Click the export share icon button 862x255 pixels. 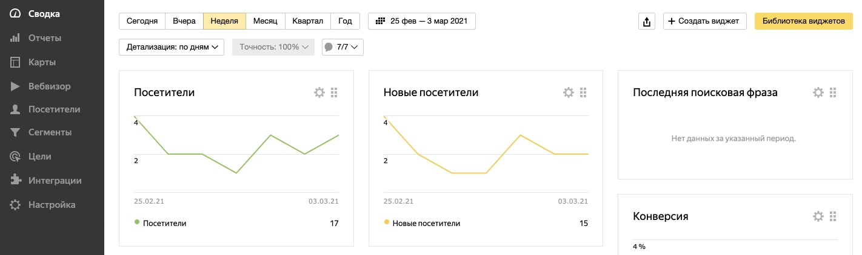[x=647, y=21]
